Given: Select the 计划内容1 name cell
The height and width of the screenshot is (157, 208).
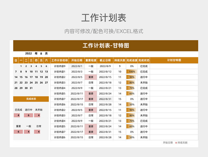Looking at the screenshot, I should click(59, 72).
